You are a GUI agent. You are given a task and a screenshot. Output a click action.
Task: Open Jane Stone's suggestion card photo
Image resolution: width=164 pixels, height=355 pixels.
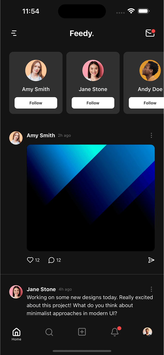coord(93,70)
